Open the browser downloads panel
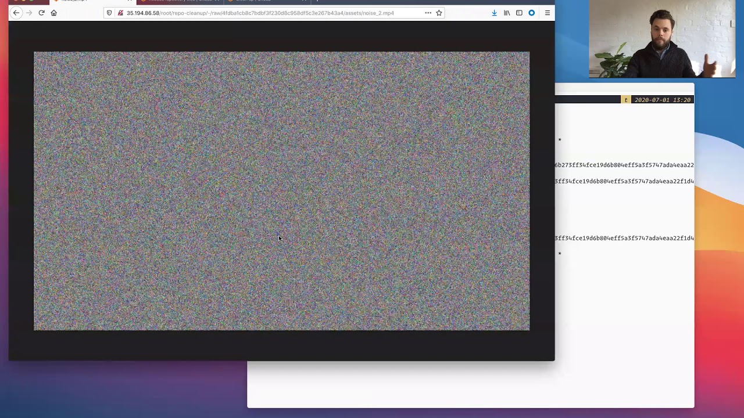744x418 pixels. point(494,13)
